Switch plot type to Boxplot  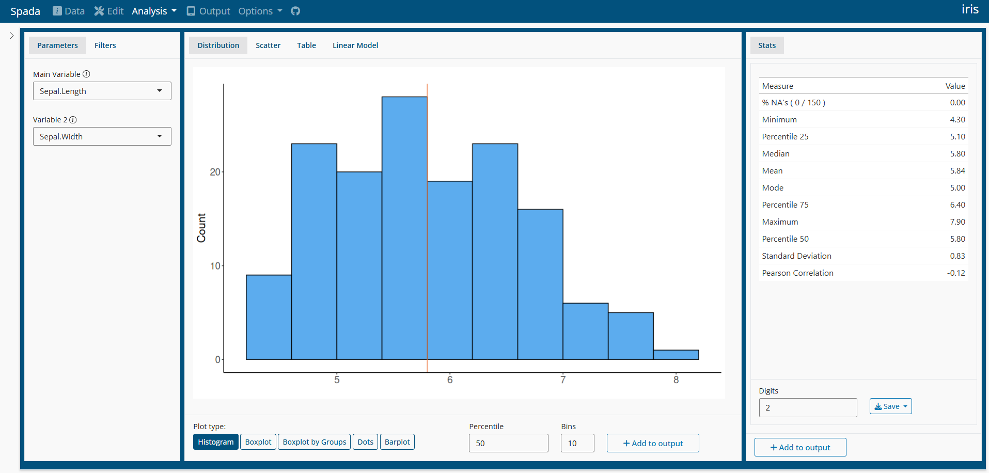click(258, 442)
